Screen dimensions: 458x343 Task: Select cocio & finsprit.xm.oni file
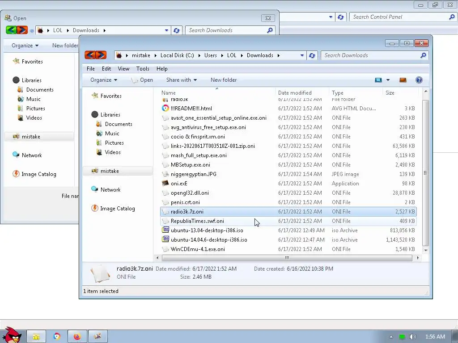click(288, 137)
